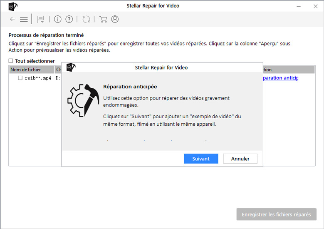Click Enregistrer les fichiers réparés button
The image size is (324, 229).
(276, 214)
